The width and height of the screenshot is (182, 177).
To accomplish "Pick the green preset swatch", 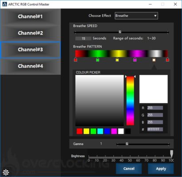I will (93, 131).
